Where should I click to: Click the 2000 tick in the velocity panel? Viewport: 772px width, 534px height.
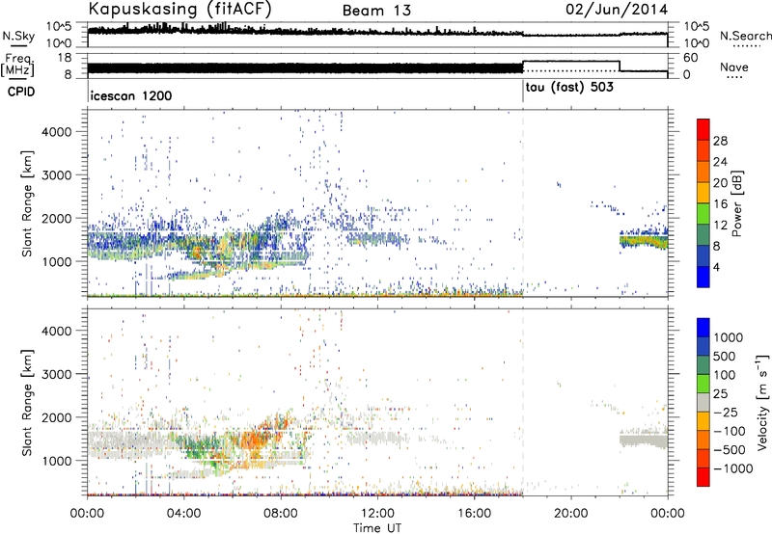tap(57, 417)
